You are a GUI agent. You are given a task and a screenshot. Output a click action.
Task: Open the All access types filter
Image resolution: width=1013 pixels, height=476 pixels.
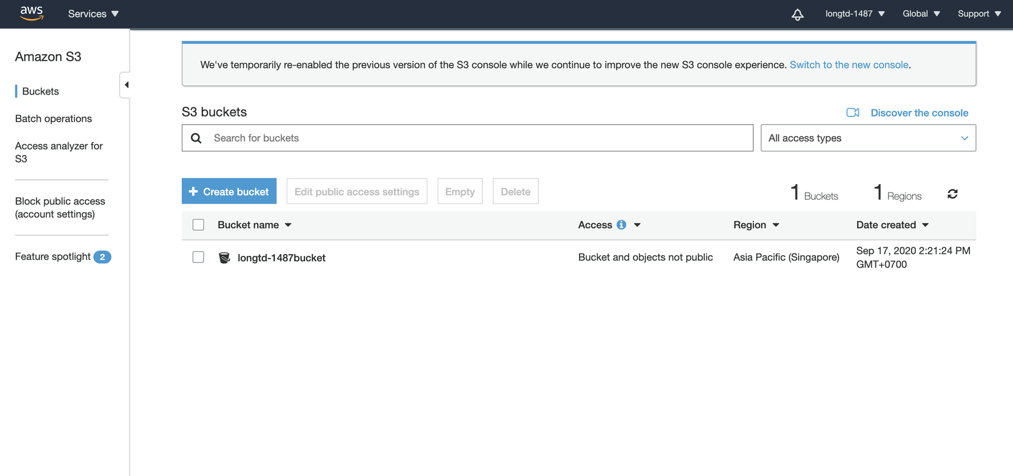click(868, 138)
